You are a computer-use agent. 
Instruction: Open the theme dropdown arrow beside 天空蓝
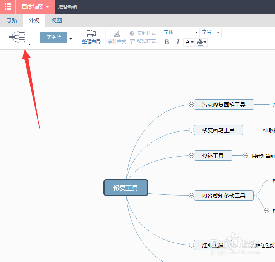pyautogui.click(x=71, y=39)
